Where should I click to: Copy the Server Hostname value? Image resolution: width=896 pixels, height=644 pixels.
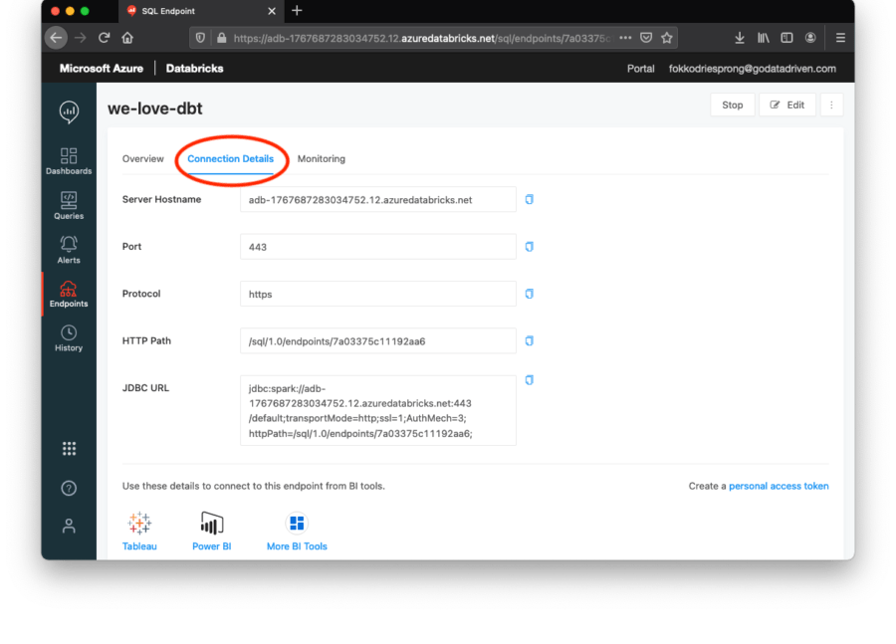[x=530, y=199]
